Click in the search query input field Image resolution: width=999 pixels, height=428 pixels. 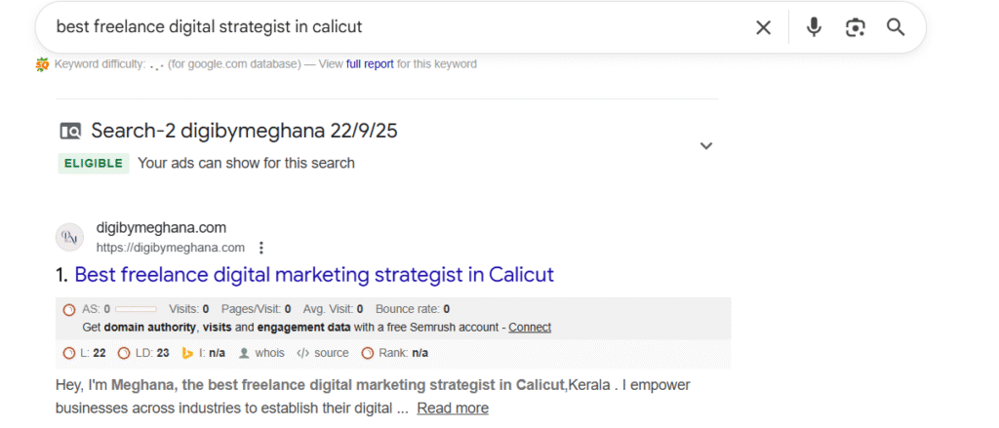(x=395, y=26)
